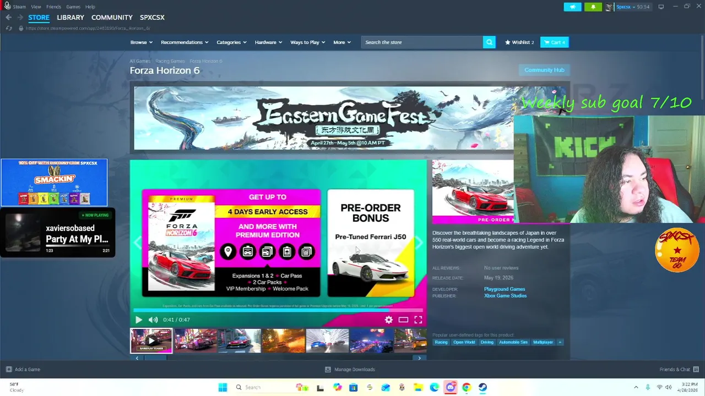Open Microsoft Store from taskbar

click(x=353, y=387)
